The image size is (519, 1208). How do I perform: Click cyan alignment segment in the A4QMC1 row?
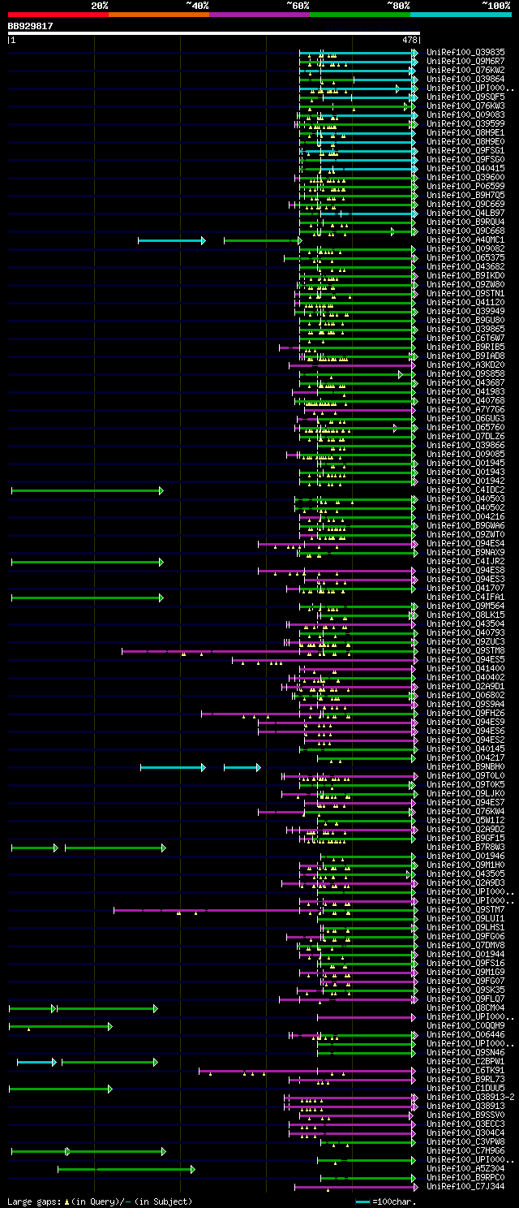coord(171,240)
